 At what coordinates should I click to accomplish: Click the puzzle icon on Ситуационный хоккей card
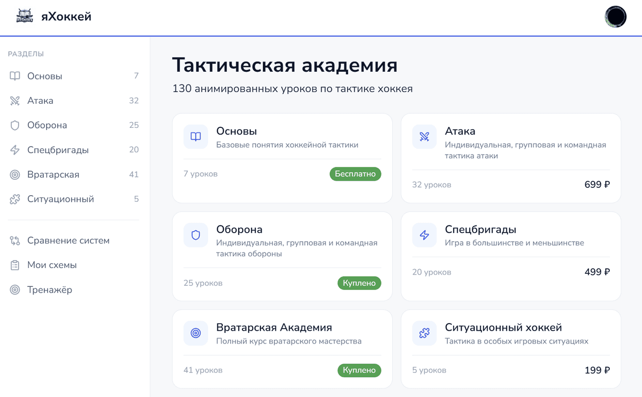click(424, 333)
